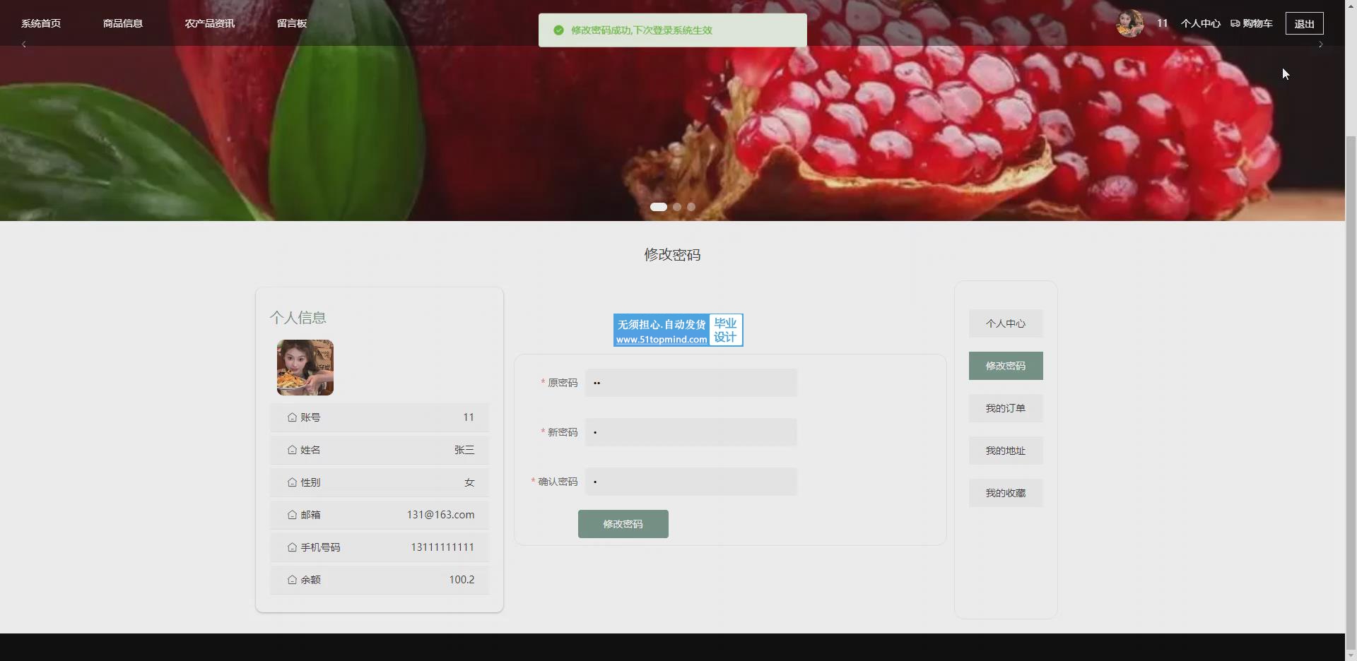Open 农产品资讯 menu item

(x=210, y=23)
